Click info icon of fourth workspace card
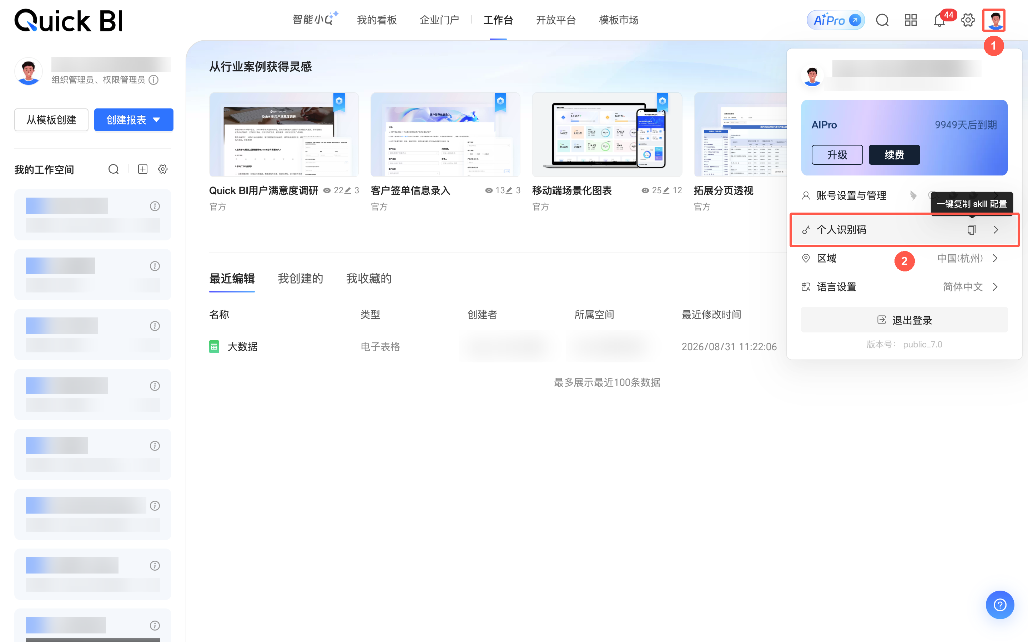The image size is (1028, 642). [155, 386]
